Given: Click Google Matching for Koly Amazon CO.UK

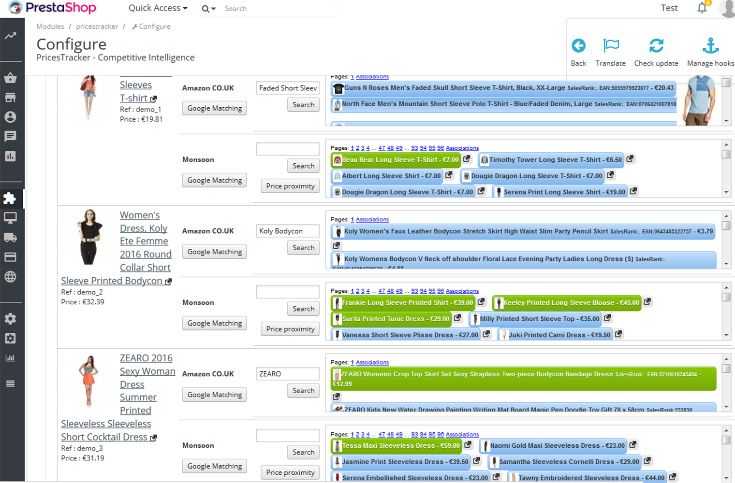Looking at the screenshot, I should coord(215,252).
